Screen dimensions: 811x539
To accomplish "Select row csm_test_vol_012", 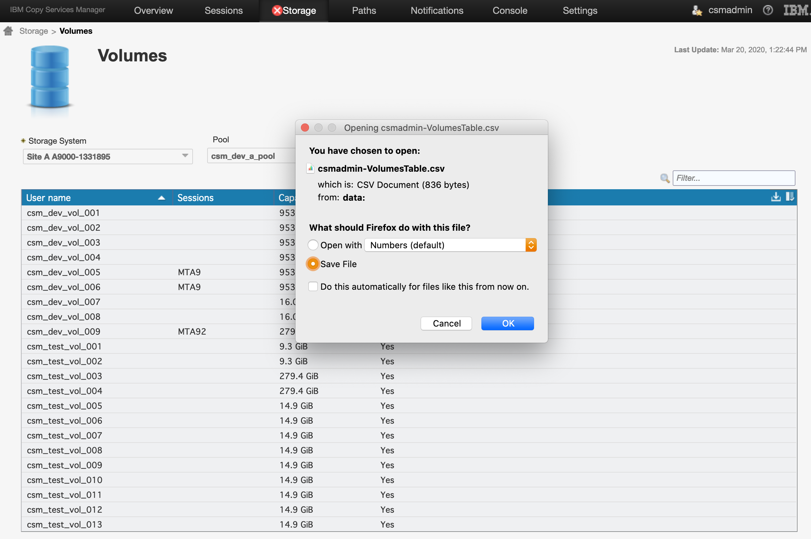I will coord(409,509).
